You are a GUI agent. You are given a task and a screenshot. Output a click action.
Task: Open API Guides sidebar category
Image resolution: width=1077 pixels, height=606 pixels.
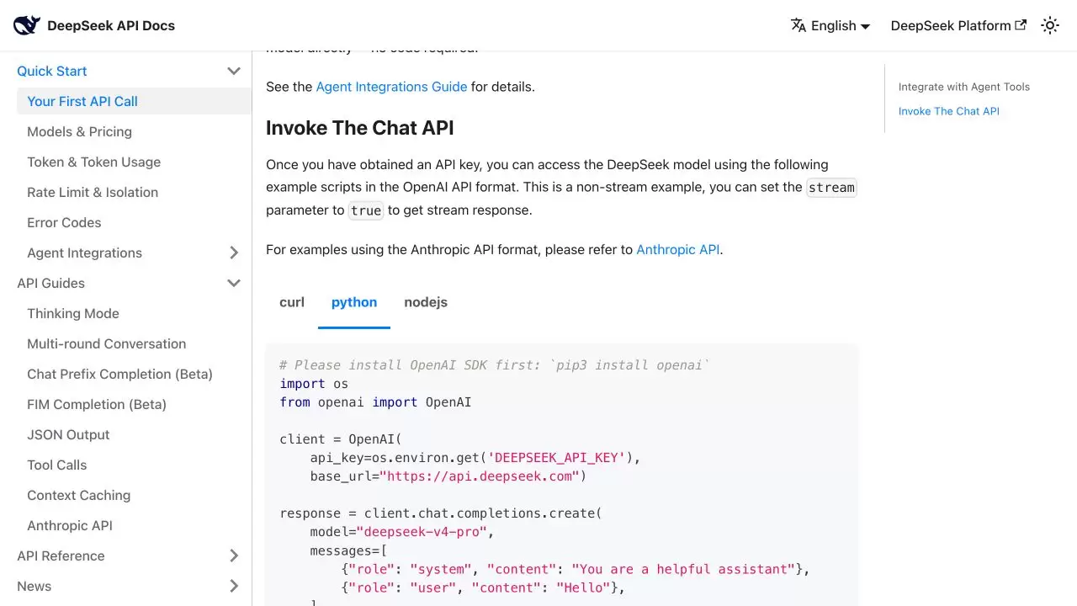tap(50, 283)
